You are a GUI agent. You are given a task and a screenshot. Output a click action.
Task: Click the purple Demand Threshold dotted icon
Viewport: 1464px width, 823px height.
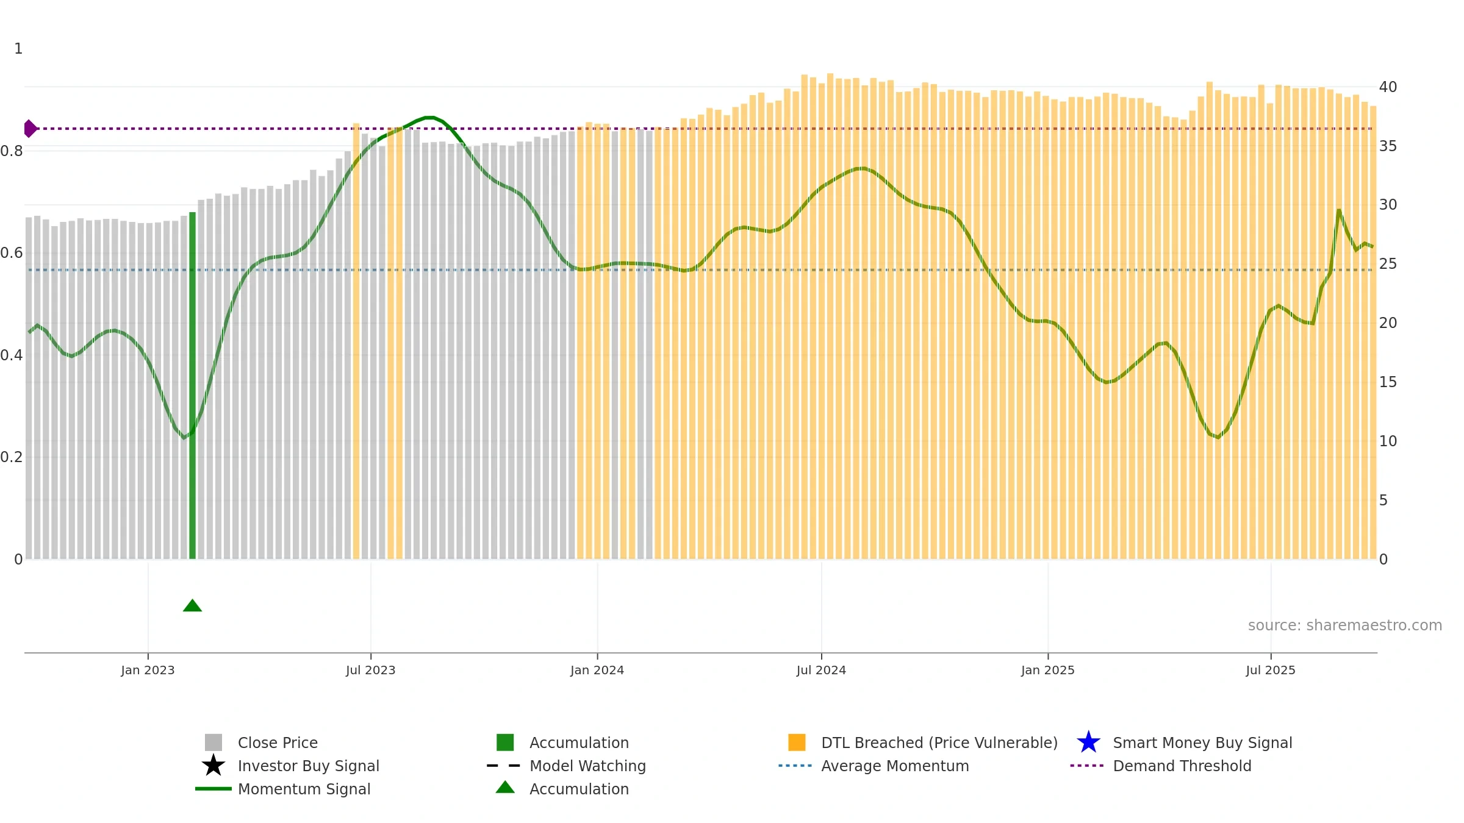pos(1087,766)
